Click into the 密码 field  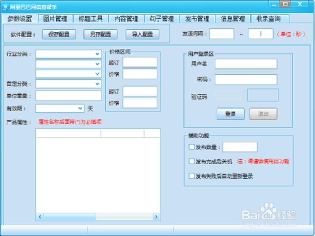click(x=246, y=79)
